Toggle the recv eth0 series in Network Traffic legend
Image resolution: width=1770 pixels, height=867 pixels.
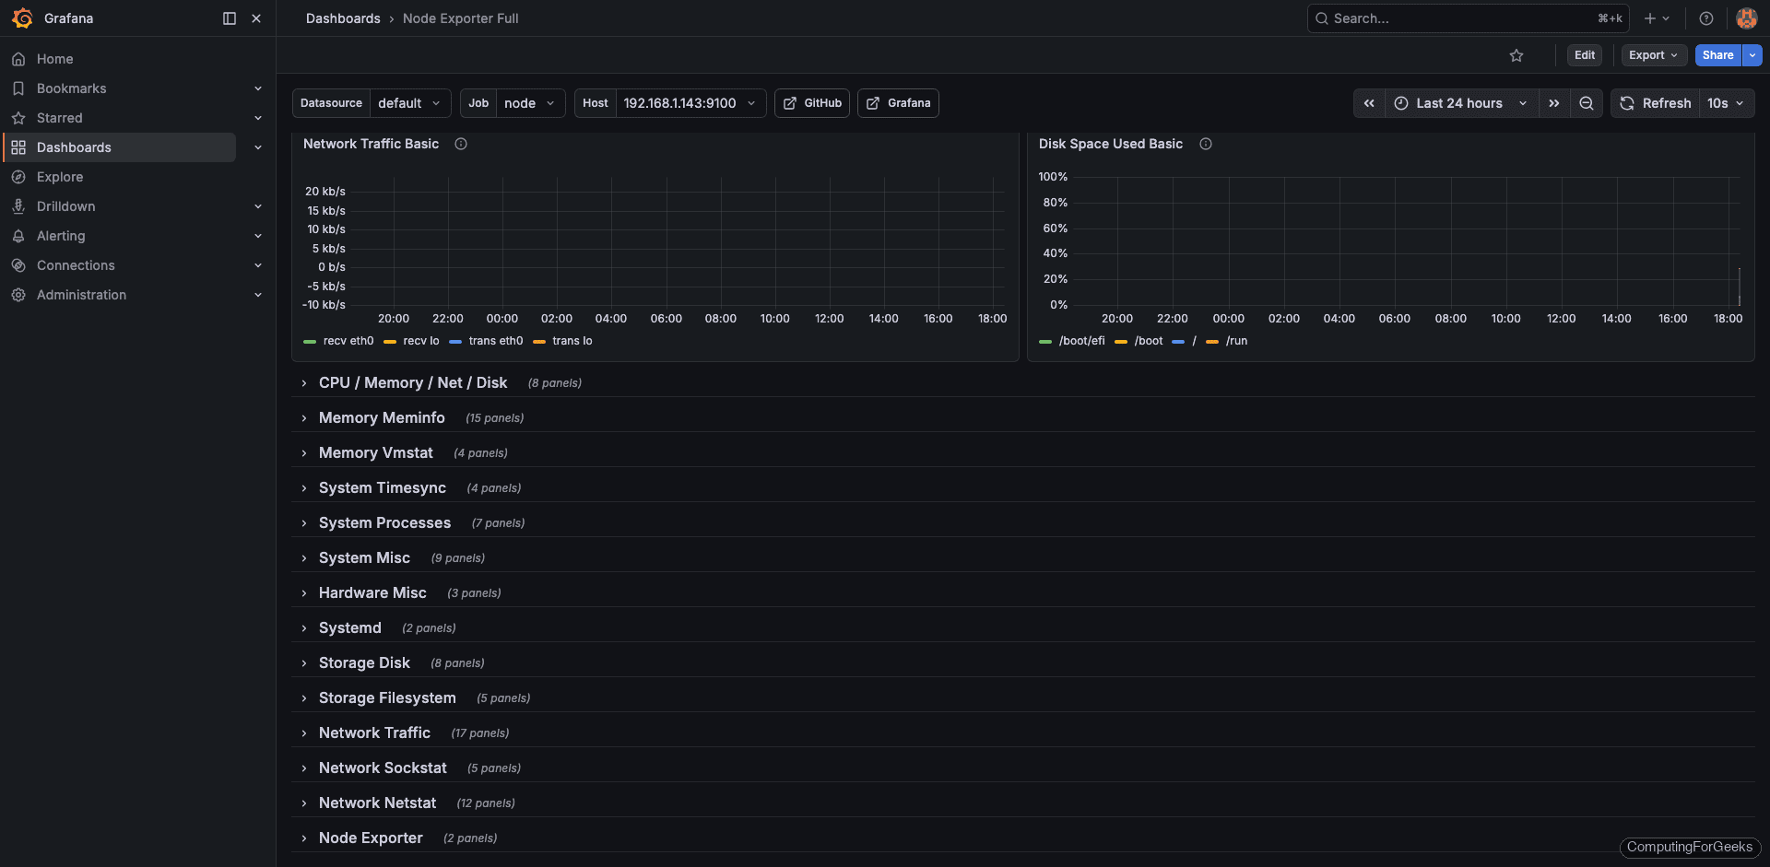click(x=348, y=341)
